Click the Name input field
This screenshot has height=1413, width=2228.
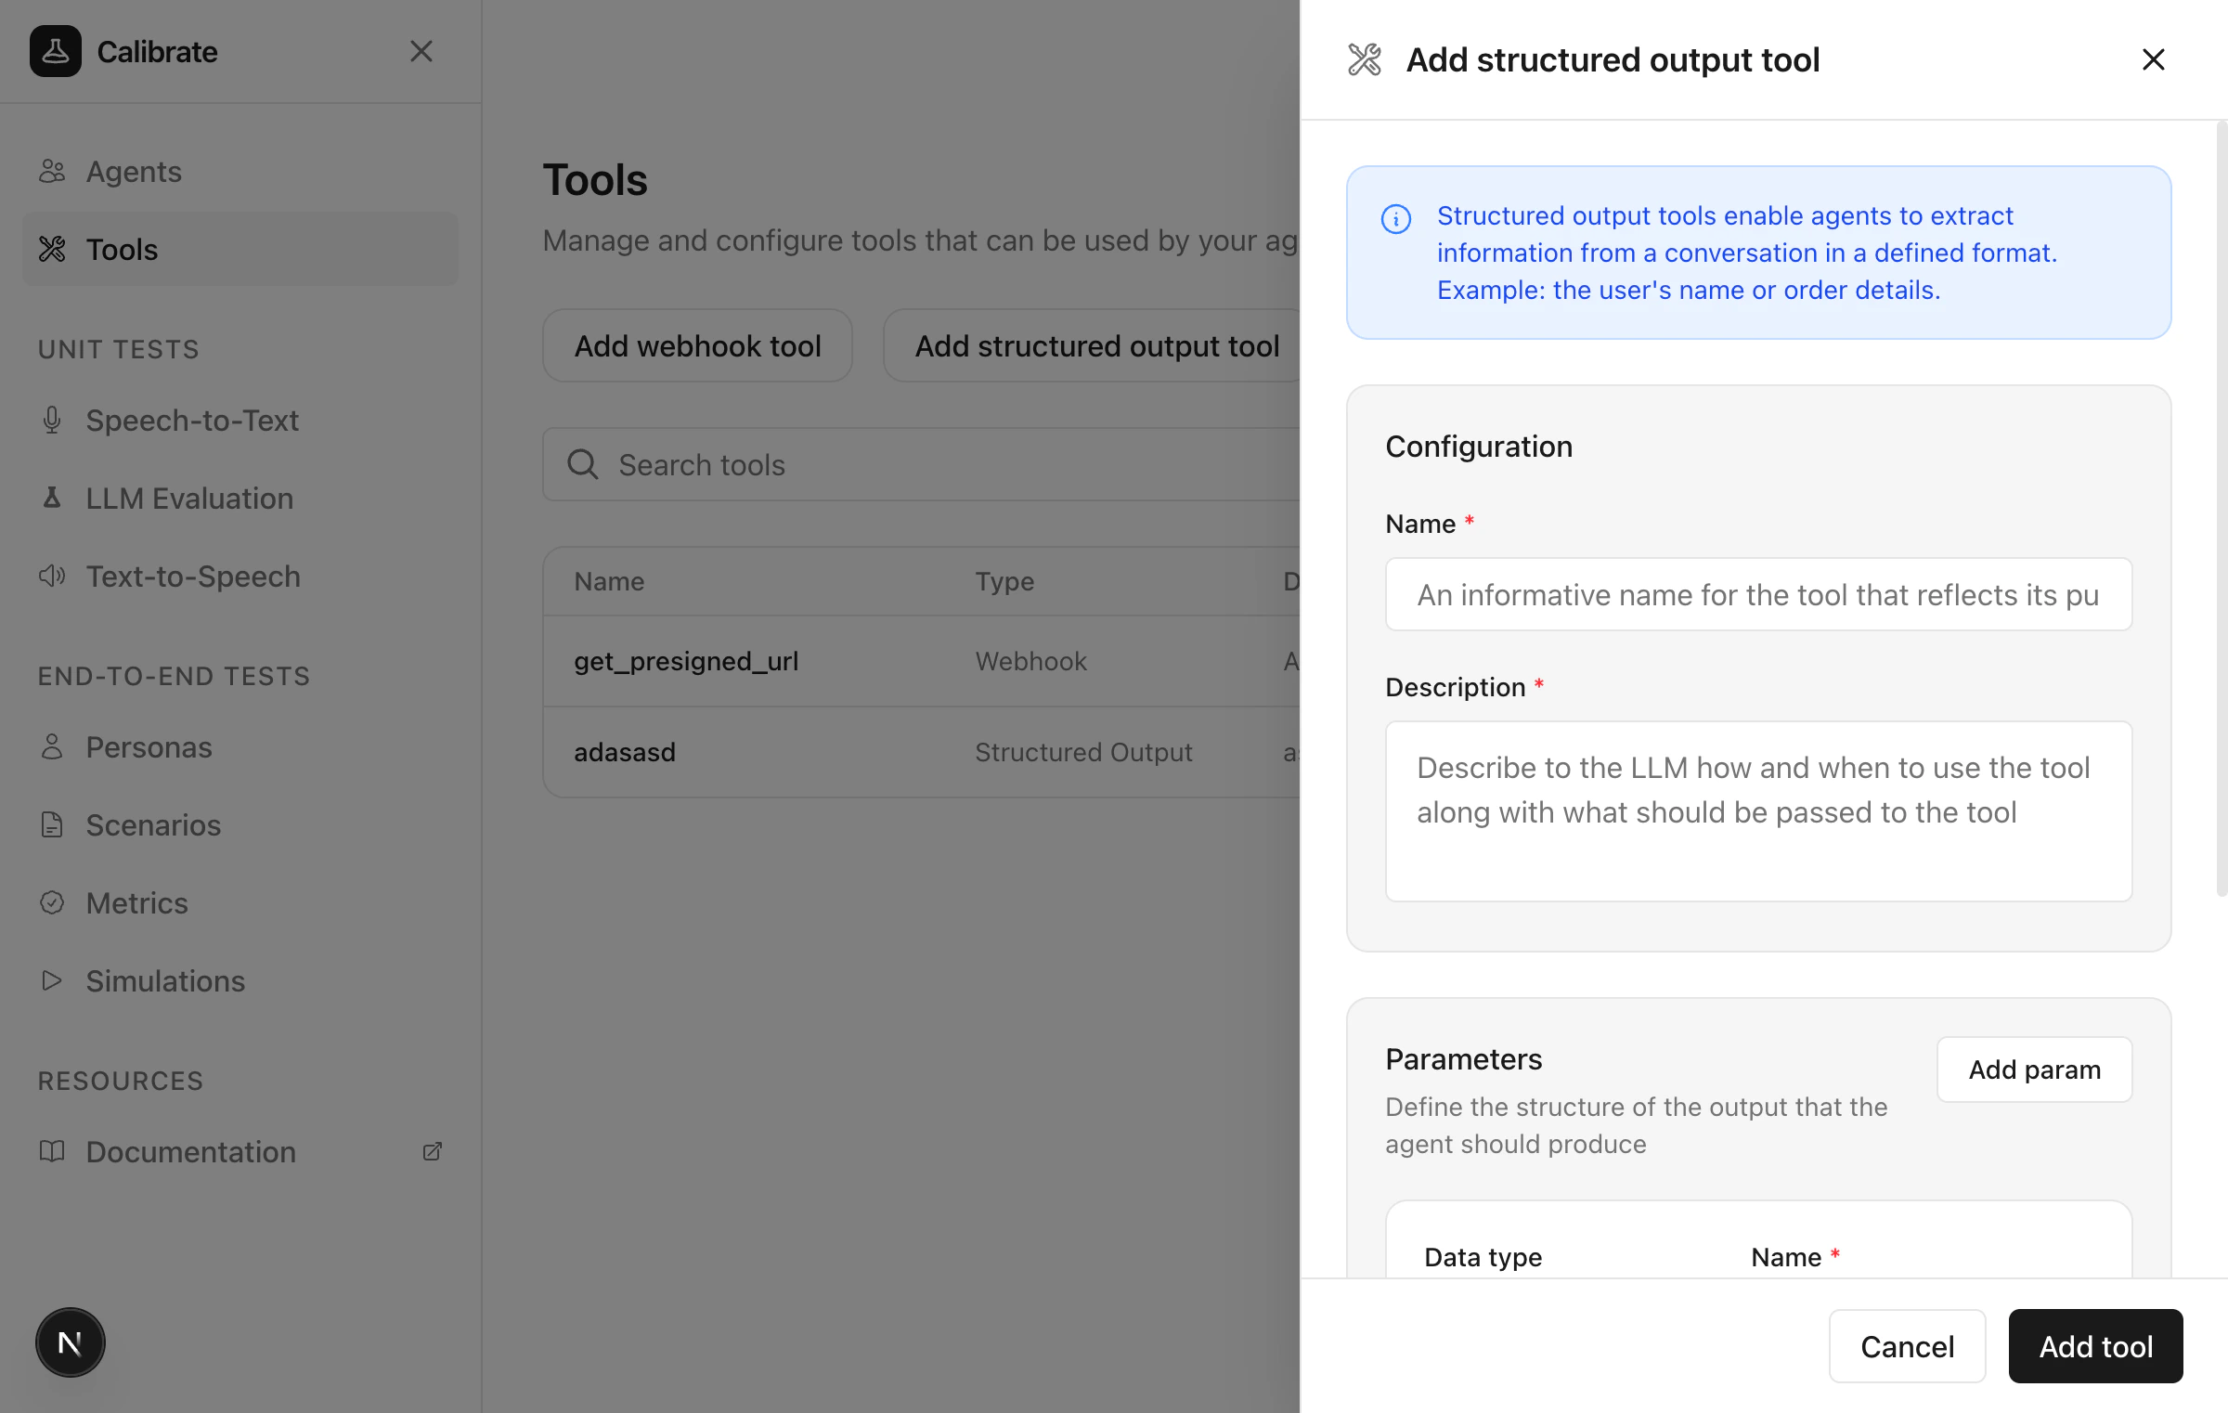point(1757,594)
